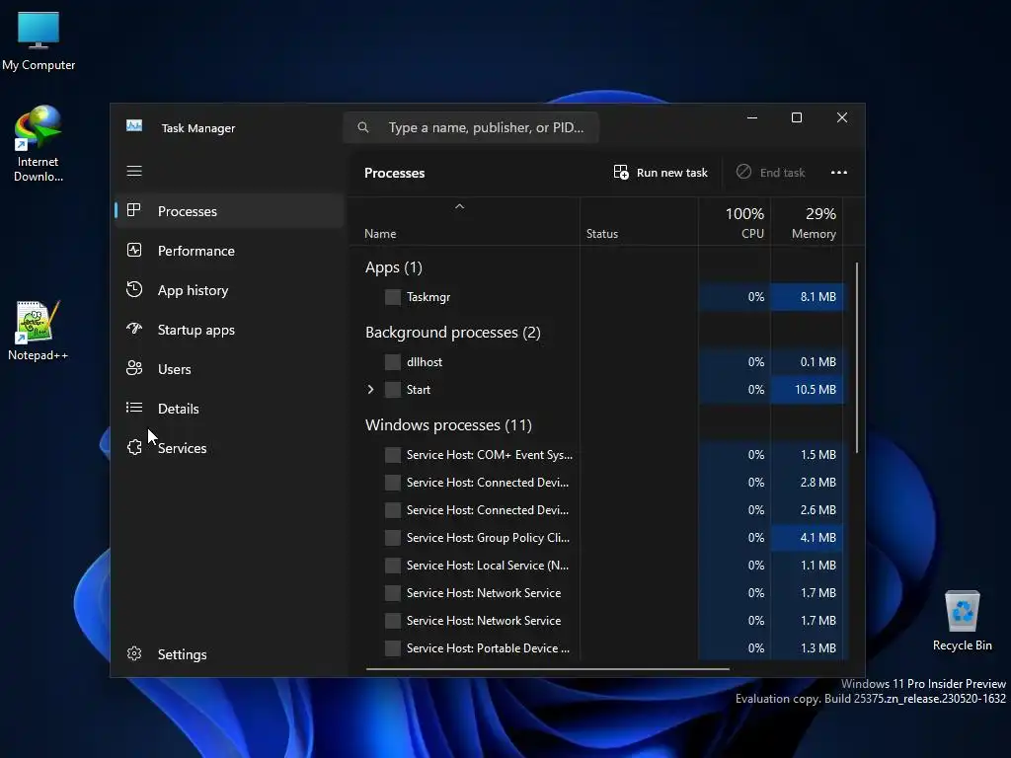Click the Performance graph icon
Image resolution: width=1011 pixels, height=758 pixels.
134,250
